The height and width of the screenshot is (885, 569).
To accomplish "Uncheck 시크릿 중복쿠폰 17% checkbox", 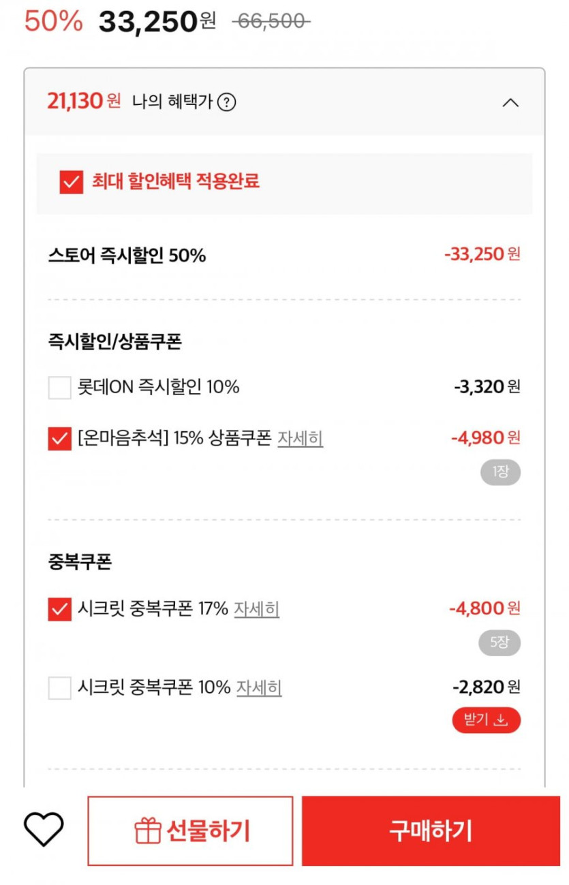I will pos(60,609).
